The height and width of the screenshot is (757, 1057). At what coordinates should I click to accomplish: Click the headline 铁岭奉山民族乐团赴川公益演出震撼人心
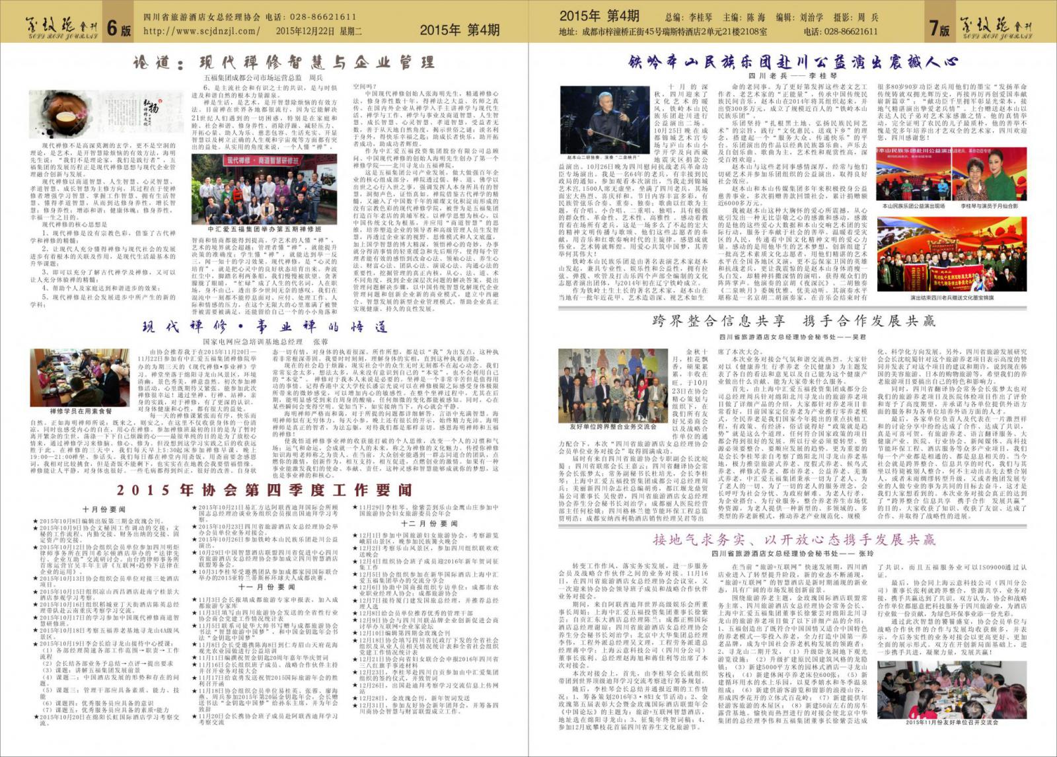(x=792, y=62)
